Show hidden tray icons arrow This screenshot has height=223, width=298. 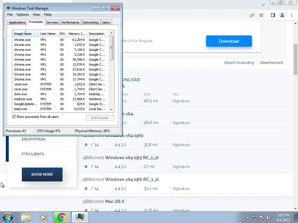click(247, 217)
